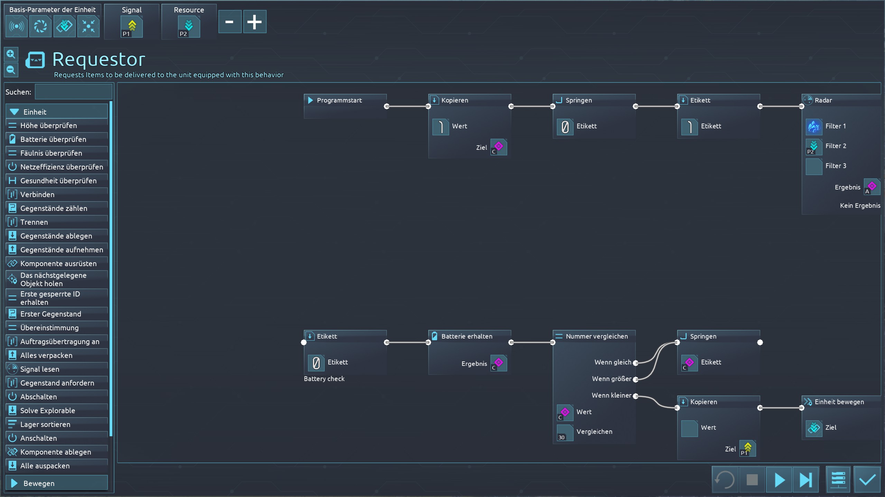The width and height of the screenshot is (885, 497).
Task: Click the zoom in magnifier icon
Action: coord(11,54)
